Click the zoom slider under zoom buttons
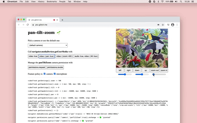The height and width of the screenshot is (123, 197). 159,74
